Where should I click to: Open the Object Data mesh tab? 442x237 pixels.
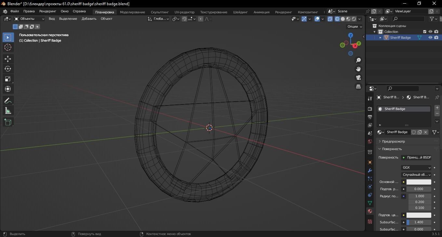(x=370, y=203)
